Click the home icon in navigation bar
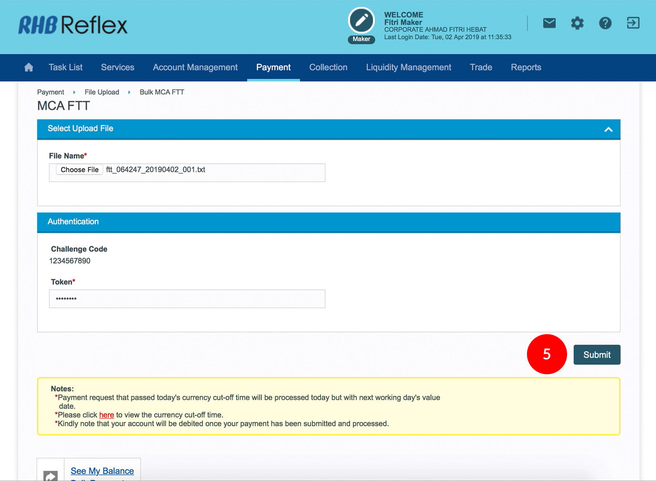Viewport: 656px width, 481px height. point(28,67)
